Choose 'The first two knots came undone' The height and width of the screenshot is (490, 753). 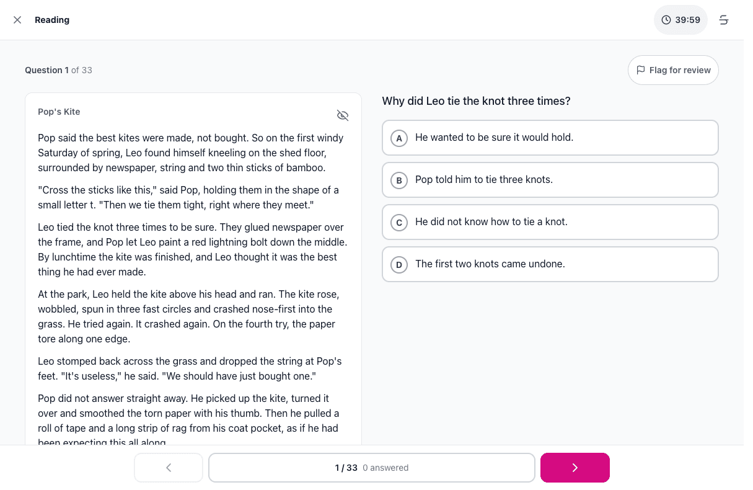point(550,264)
